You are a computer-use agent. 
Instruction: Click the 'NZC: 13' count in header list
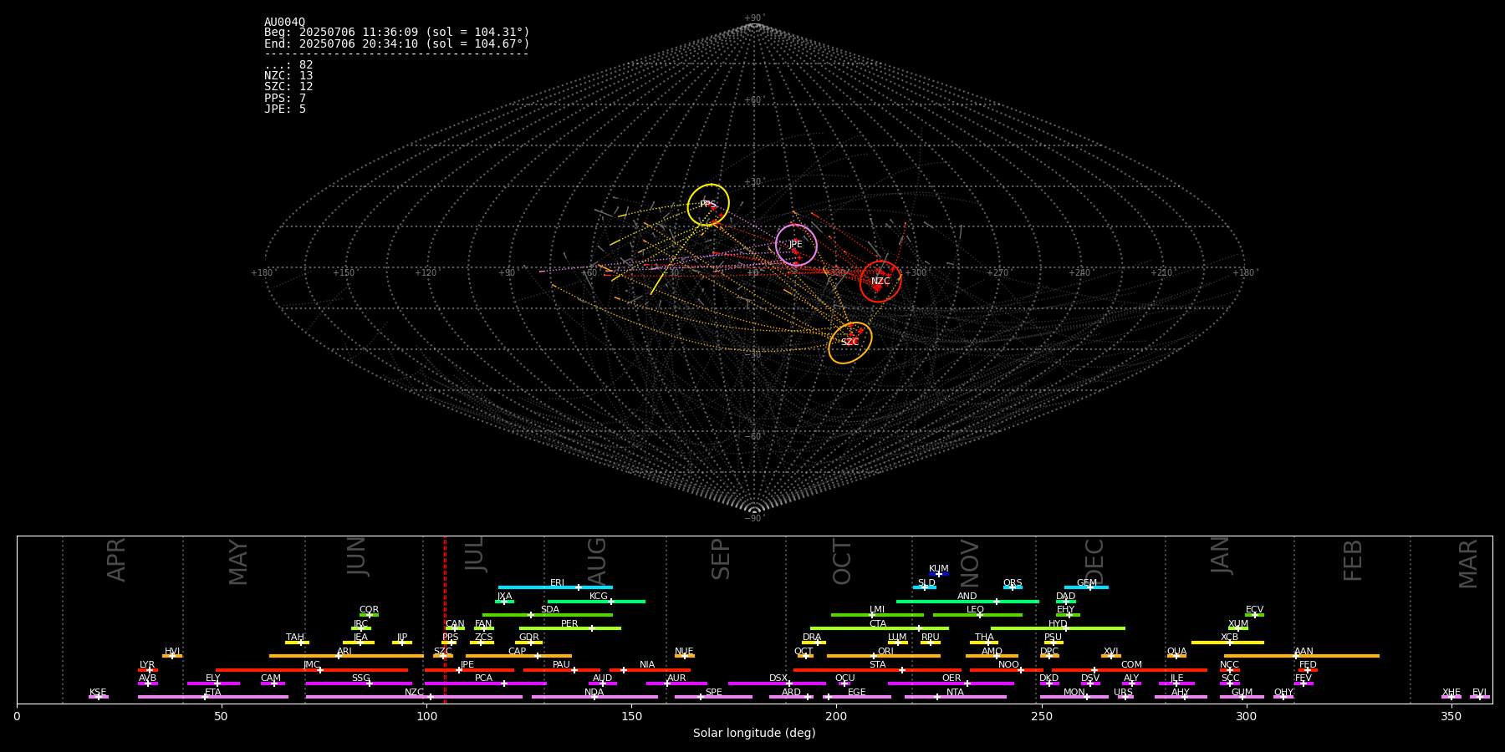[x=288, y=76]
